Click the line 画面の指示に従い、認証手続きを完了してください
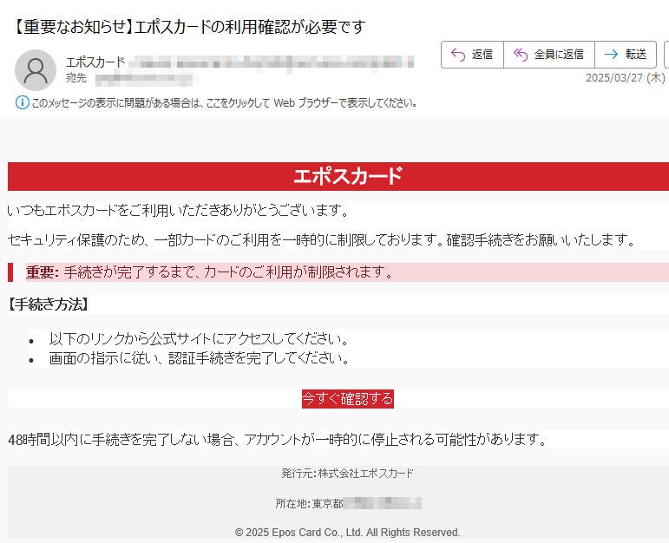This screenshot has height=543, width=669. click(x=199, y=358)
